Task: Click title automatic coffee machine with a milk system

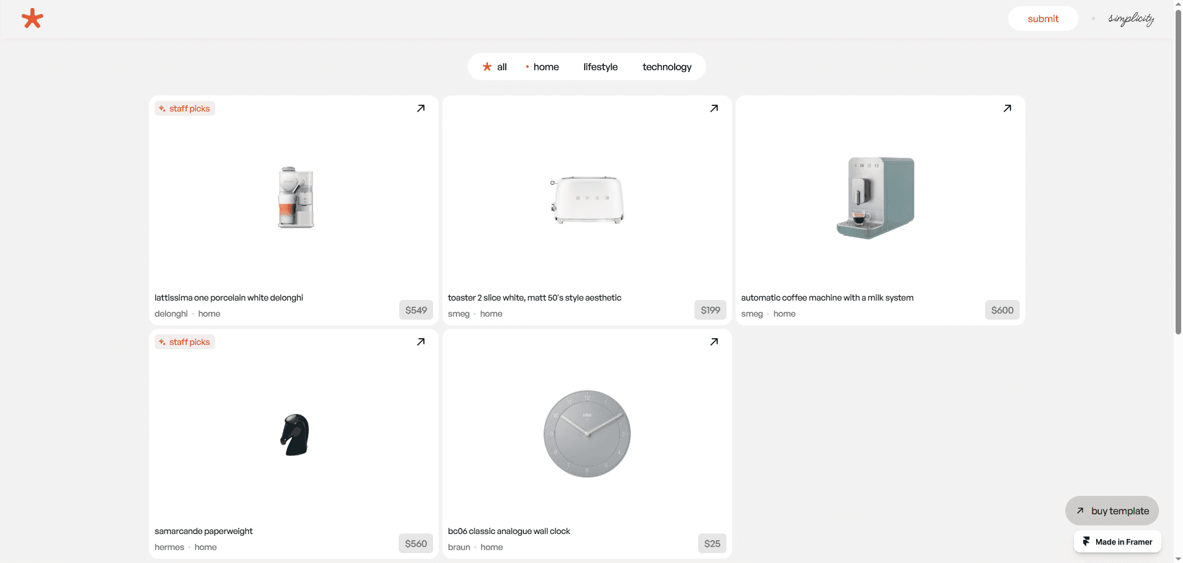Action: pyautogui.click(x=827, y=298)
